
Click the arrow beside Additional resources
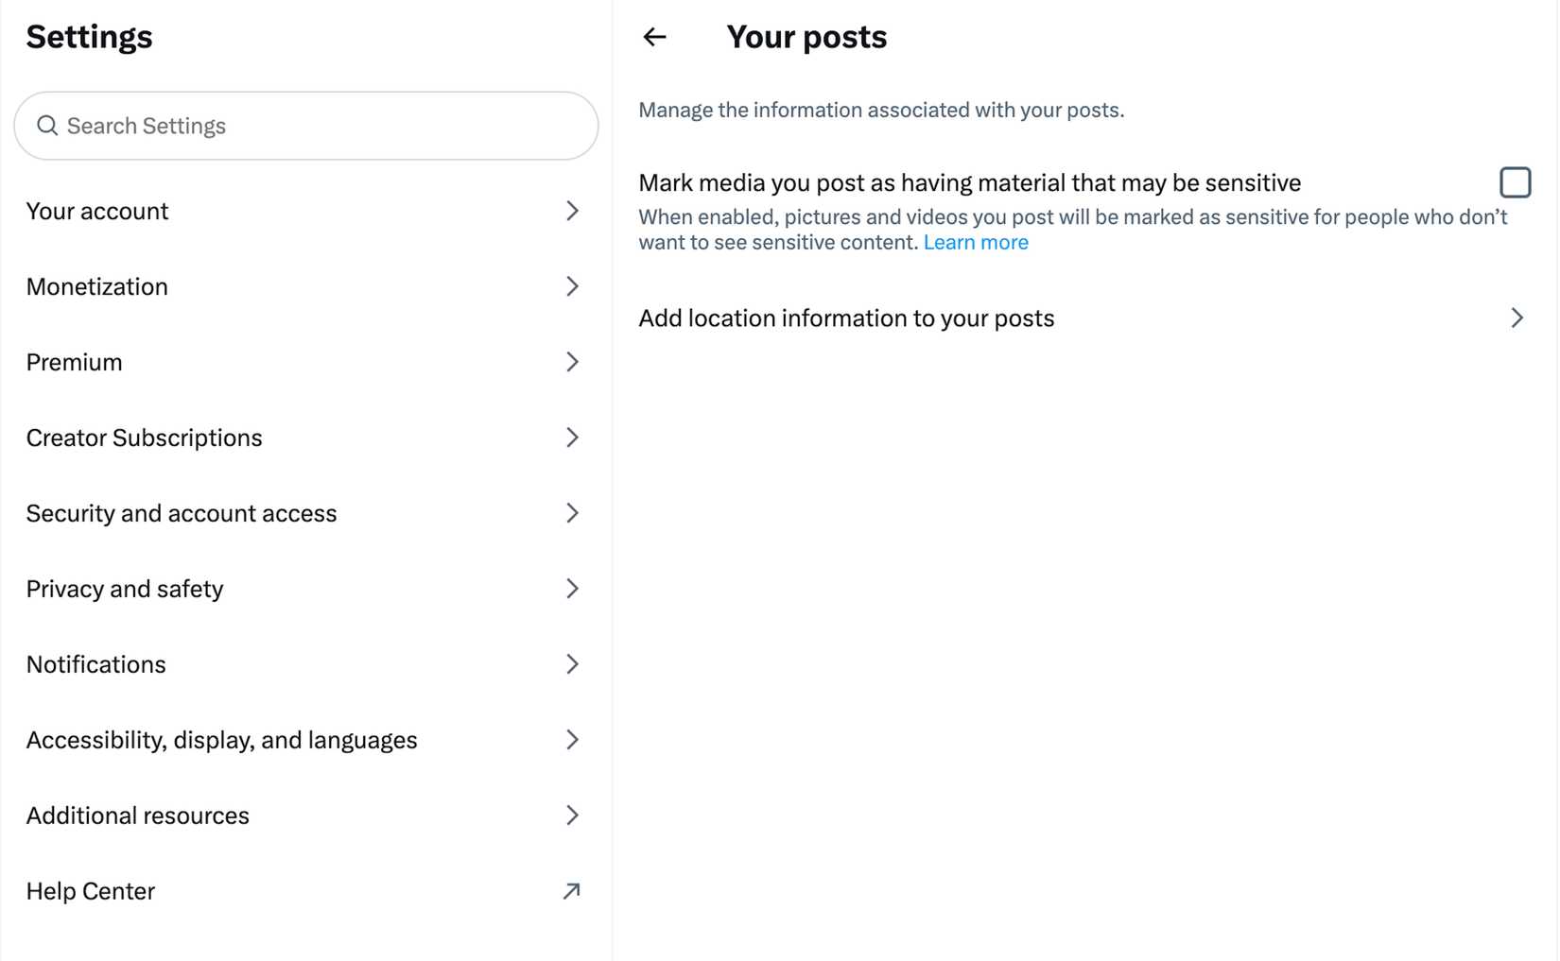point(572,815)
